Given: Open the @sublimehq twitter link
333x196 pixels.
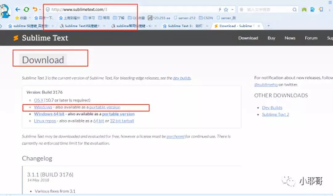Looking at the screenshot, I should 266,85.
